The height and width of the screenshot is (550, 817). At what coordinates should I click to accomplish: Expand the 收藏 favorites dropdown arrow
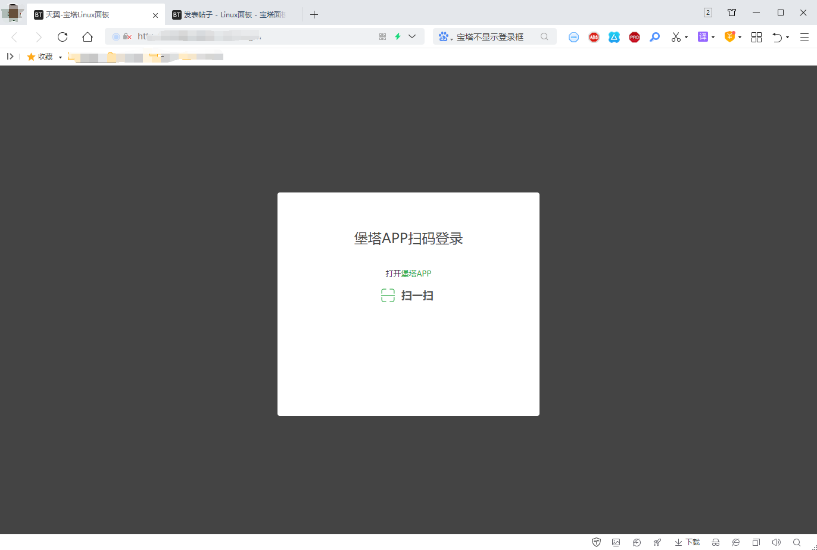(61, 57)
